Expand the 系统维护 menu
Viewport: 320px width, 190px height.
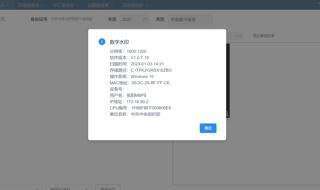pos(135,5)
